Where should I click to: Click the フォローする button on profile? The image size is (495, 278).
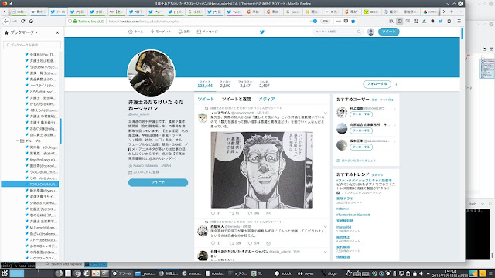(x=377, y=84)
